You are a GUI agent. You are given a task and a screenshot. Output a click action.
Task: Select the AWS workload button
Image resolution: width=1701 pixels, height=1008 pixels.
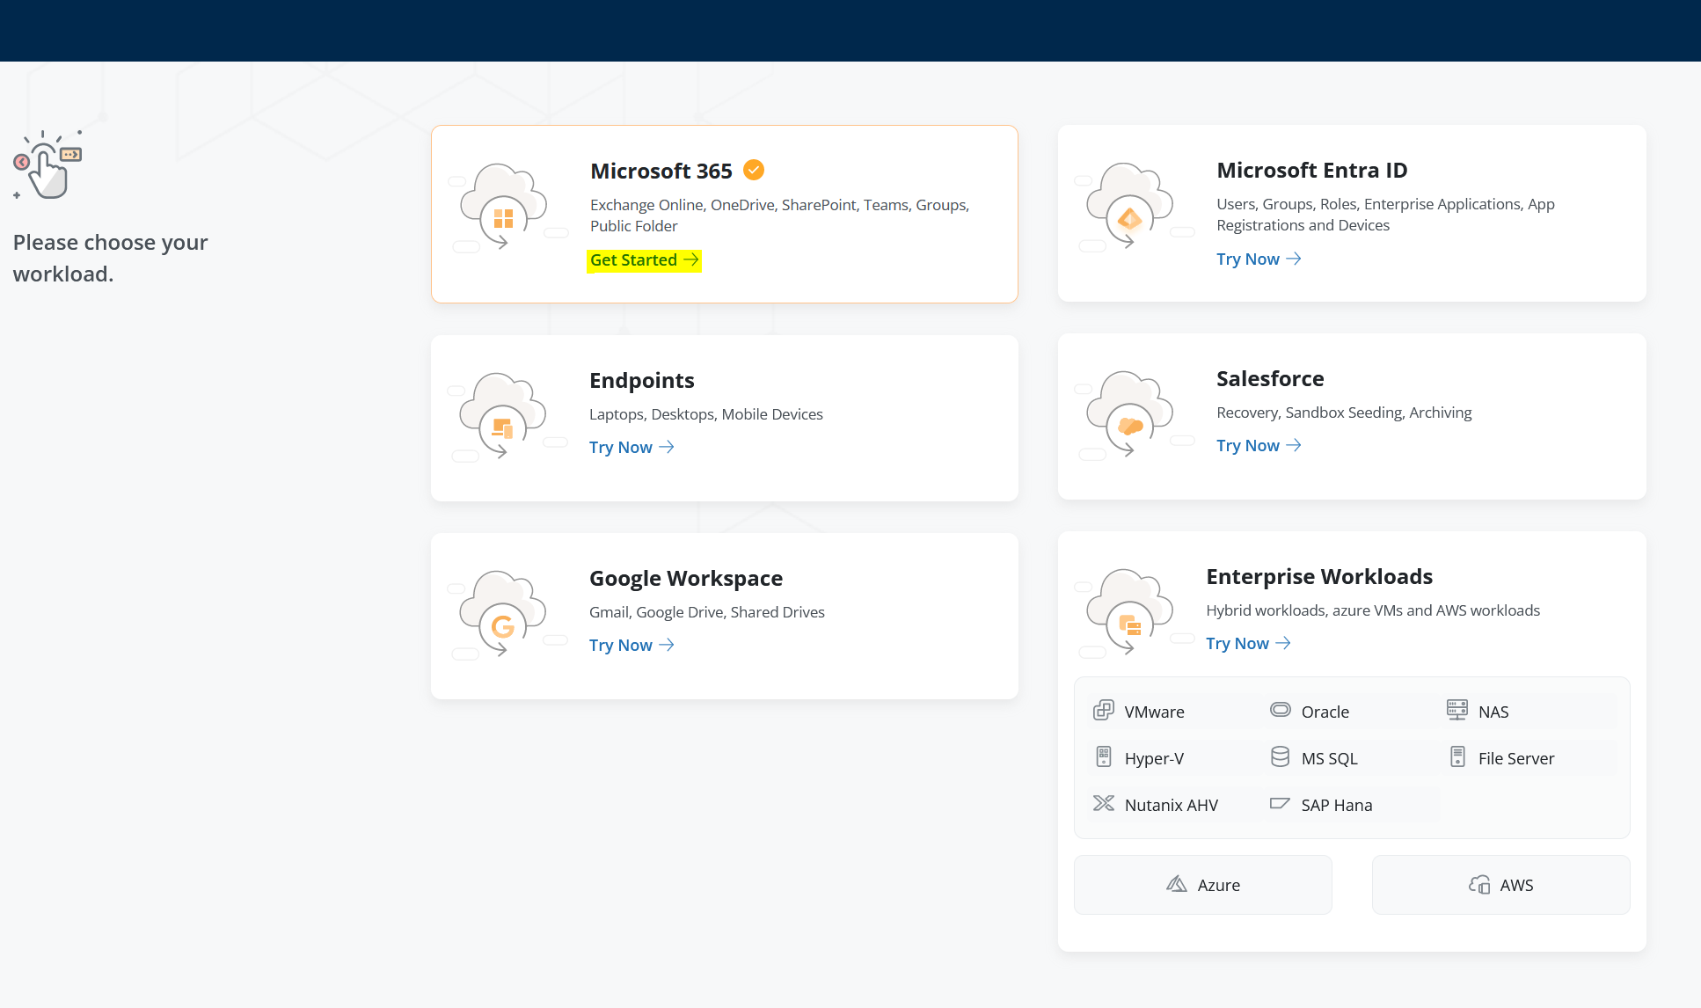[1500, 885]
